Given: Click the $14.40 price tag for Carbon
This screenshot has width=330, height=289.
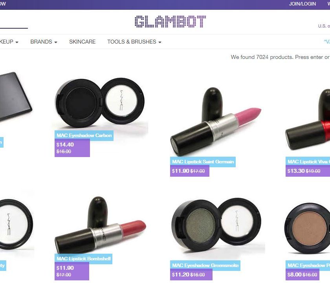Looking at the screenshot, I should (72, 148).
